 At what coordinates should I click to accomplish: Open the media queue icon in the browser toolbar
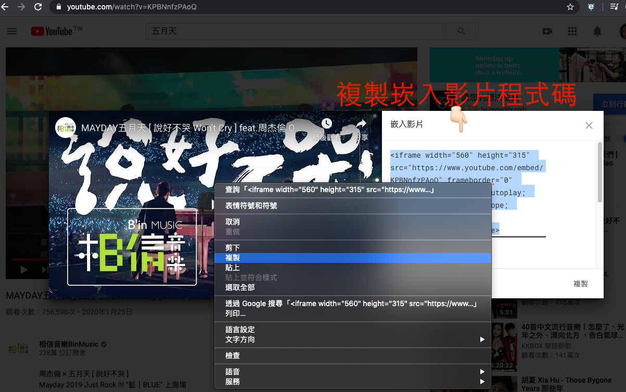coord(614,7)
